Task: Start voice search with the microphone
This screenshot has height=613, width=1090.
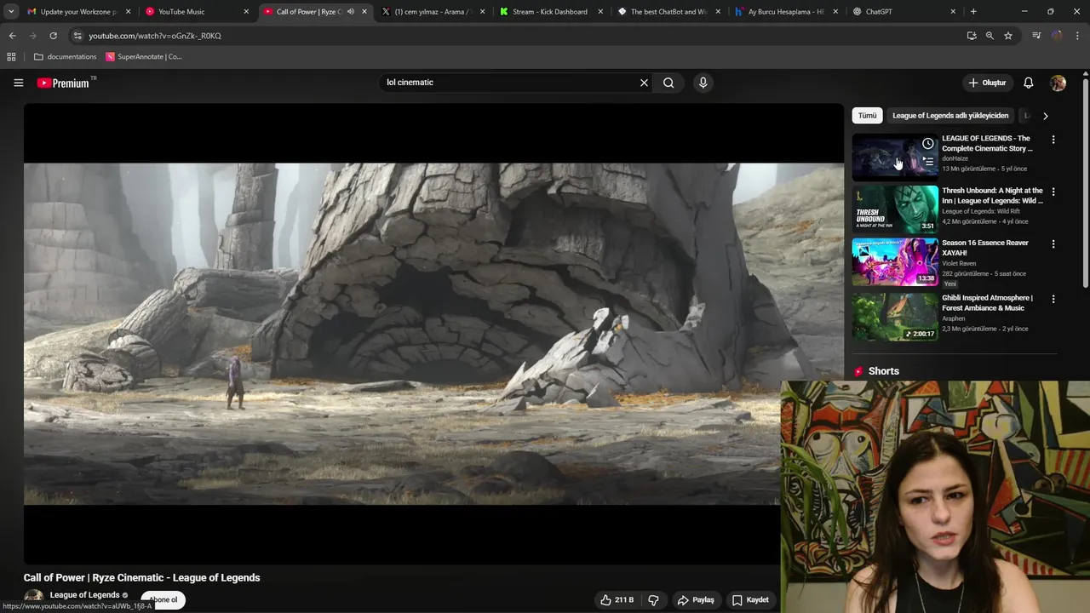Action: click(x=703, y=83)
